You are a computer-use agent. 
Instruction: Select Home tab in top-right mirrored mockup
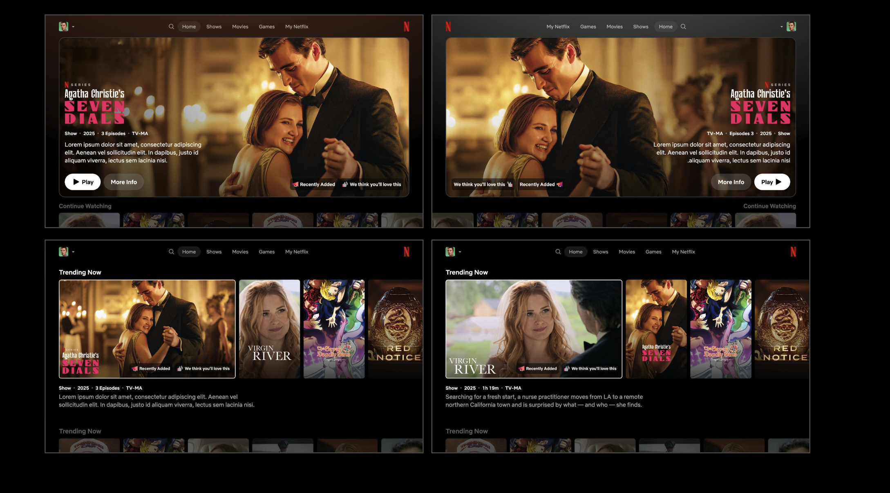[666, 27]
